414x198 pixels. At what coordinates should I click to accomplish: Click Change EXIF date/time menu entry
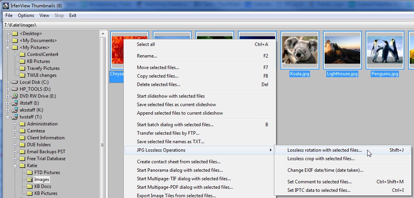325,170
